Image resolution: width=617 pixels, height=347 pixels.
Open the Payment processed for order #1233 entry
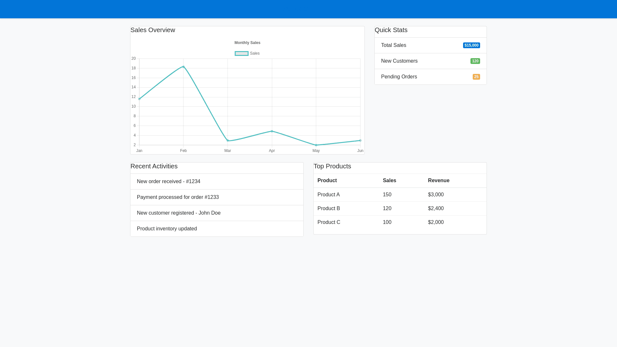pos(178,197)
